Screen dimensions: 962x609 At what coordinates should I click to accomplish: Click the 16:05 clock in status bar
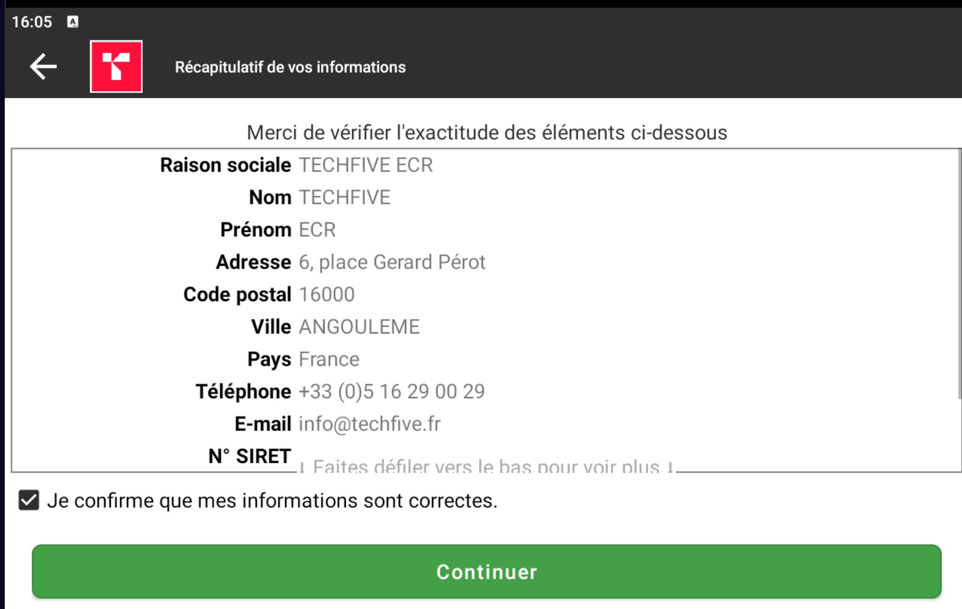tap(32, 22)
